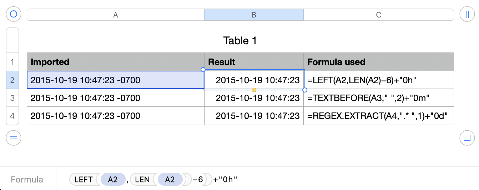Click the bottom-right selection handle of cell B2

tap(305, 90)
